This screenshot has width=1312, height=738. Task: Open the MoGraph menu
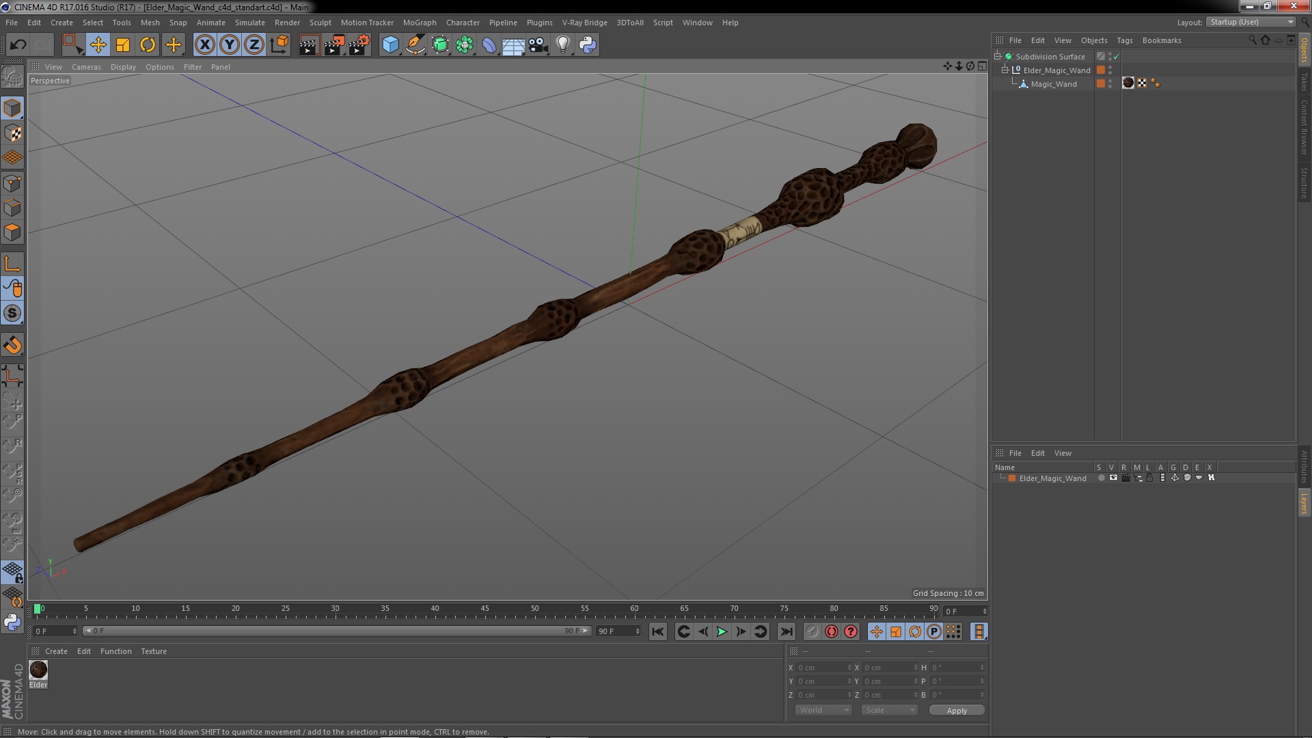(420, 23)
